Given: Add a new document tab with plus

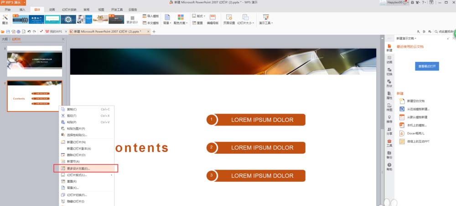Looking at the screenshot, I should (154, 31).
